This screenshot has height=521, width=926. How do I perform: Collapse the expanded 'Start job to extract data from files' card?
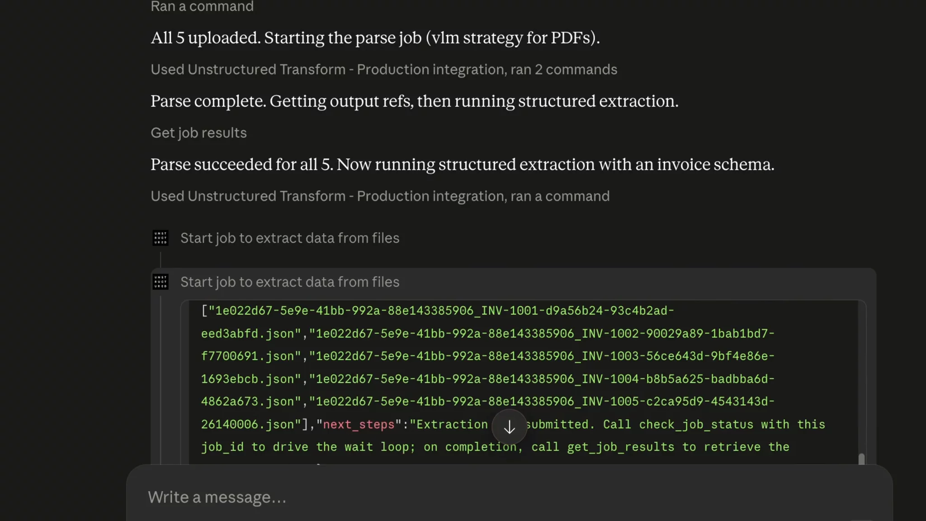click(290, 282)
